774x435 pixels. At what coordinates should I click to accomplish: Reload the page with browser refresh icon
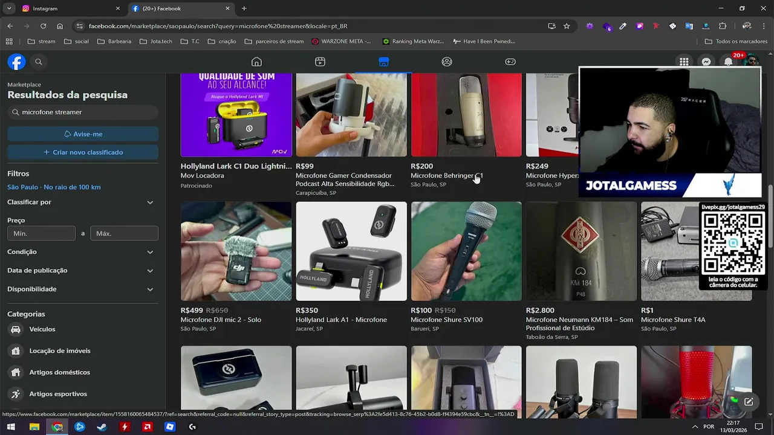[x=43, y=26]
